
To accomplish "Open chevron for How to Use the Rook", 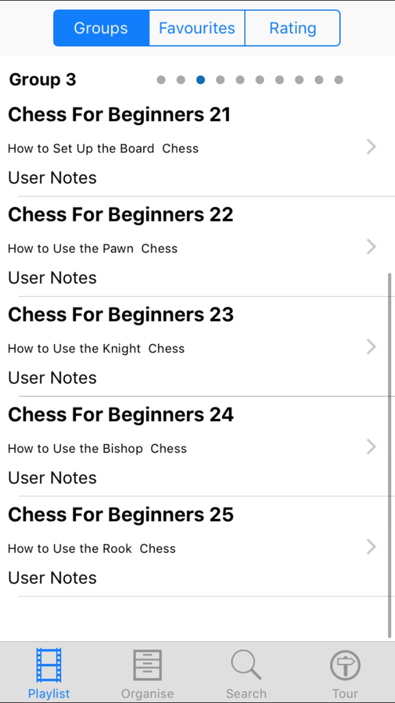I will [371, 547].
